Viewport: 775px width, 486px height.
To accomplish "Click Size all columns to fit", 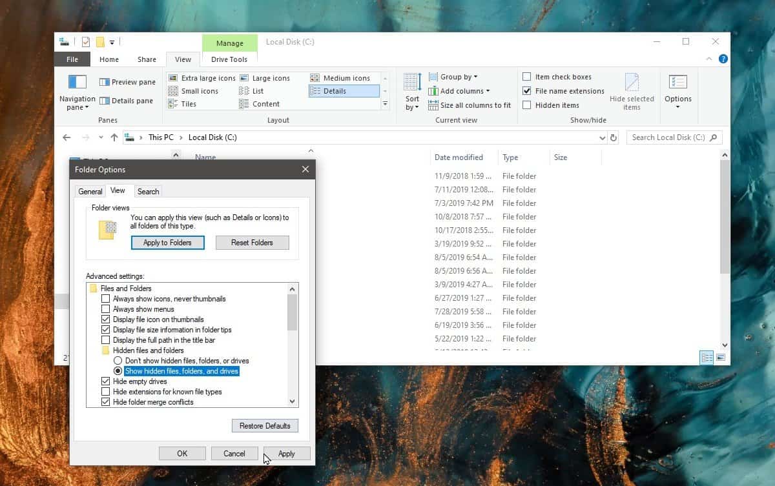I will (470, 105).
